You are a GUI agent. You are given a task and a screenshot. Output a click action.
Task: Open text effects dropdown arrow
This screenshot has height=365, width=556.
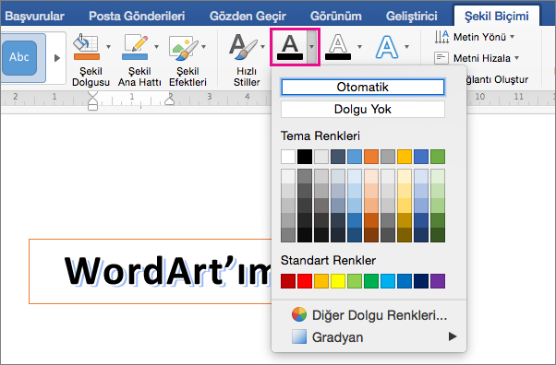(x=406, y=46)
